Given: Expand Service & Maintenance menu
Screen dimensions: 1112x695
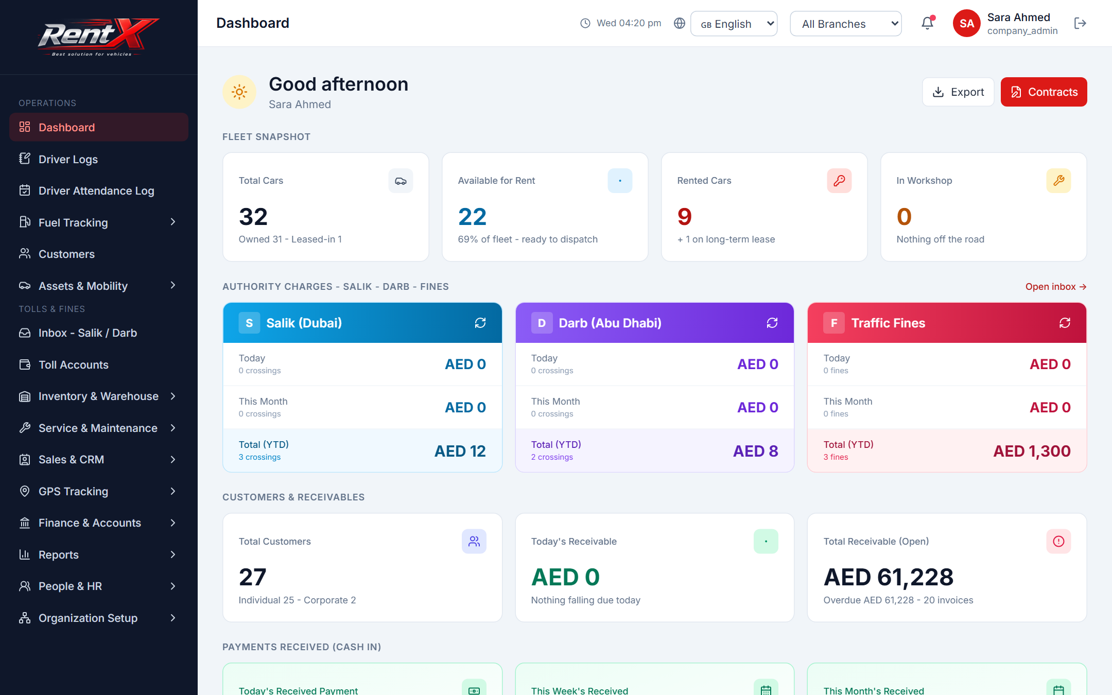Looking at the screenshot, I should pyautogui.click(x=99, y=428).
